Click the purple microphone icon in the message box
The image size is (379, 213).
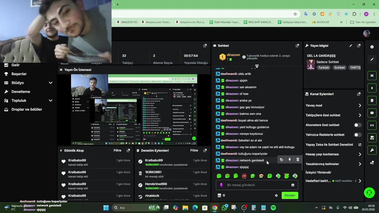(x=221, y=185)
